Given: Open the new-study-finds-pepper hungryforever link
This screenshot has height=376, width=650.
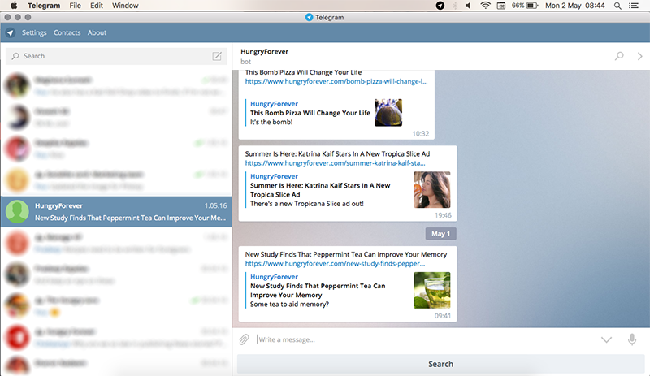Looking at the screenshot, I should 335,263.
